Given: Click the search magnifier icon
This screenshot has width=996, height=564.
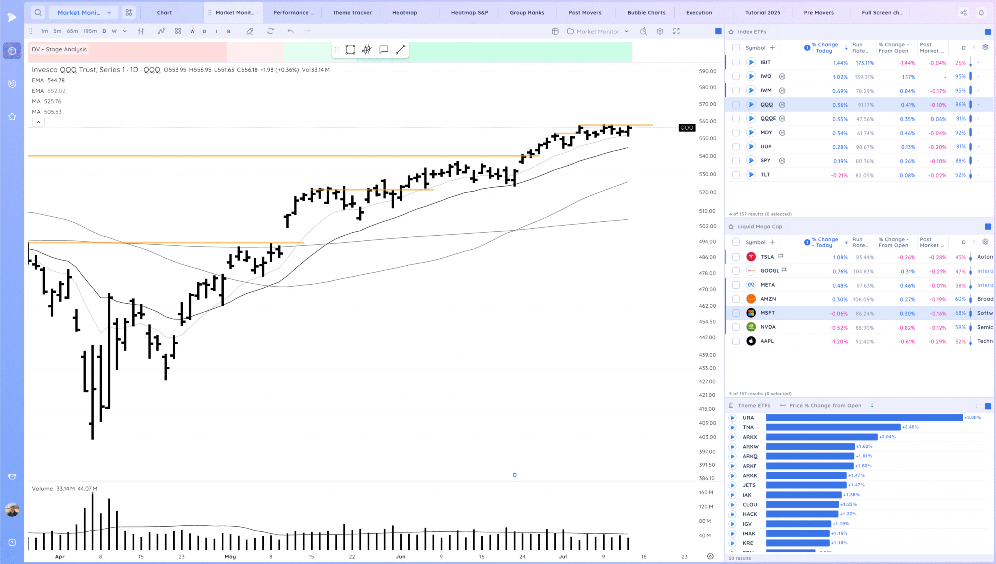Looking at the screenshot, I should (x=38, y=12).
